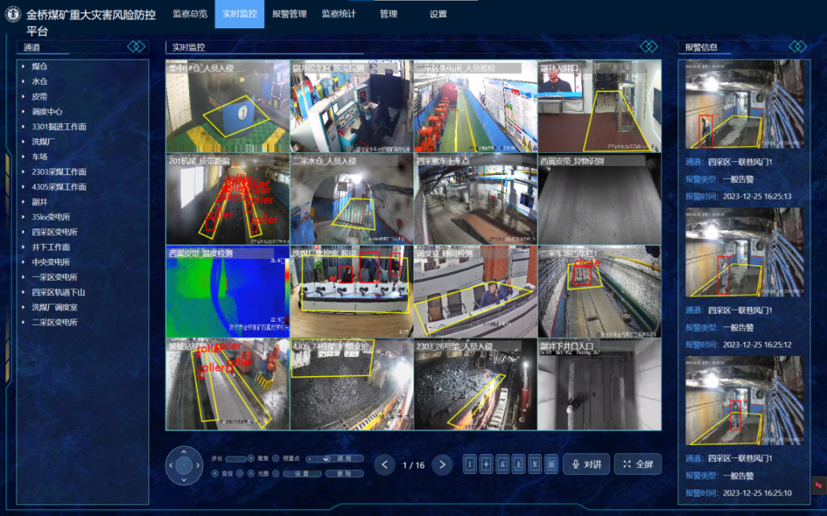Image resolution: width=827 pixels, height=516 pixels.
Task: Switch to 4-split view layout
Action: click(x=485, y=465)
